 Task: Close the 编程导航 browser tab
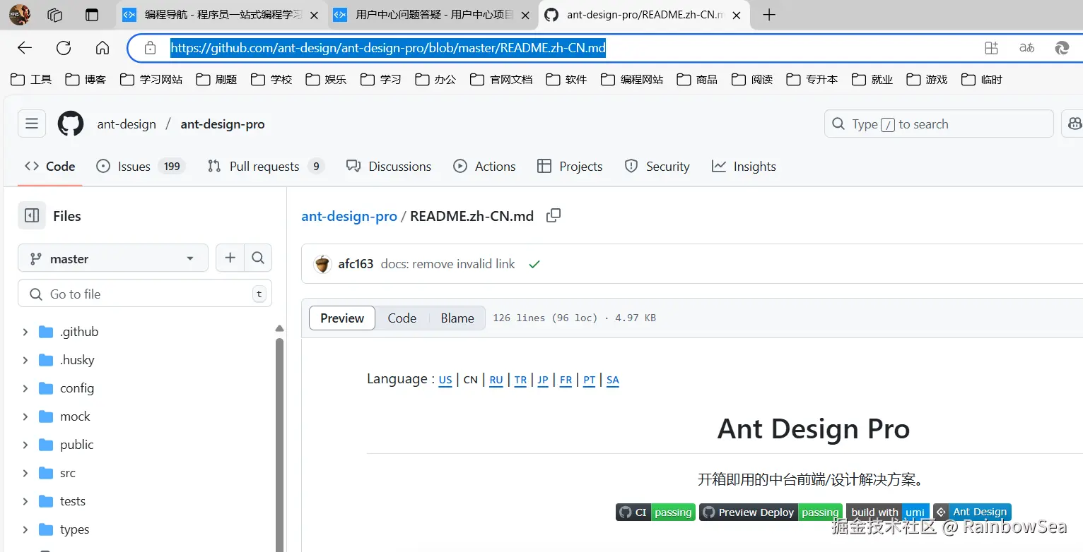tap(315, 15)
